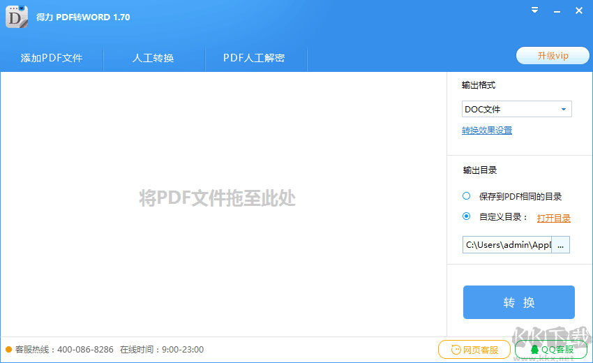Expand the DOC文件 format dropdown arrow
The width and height of the screenshot is (593, 363).
[564, 110]
